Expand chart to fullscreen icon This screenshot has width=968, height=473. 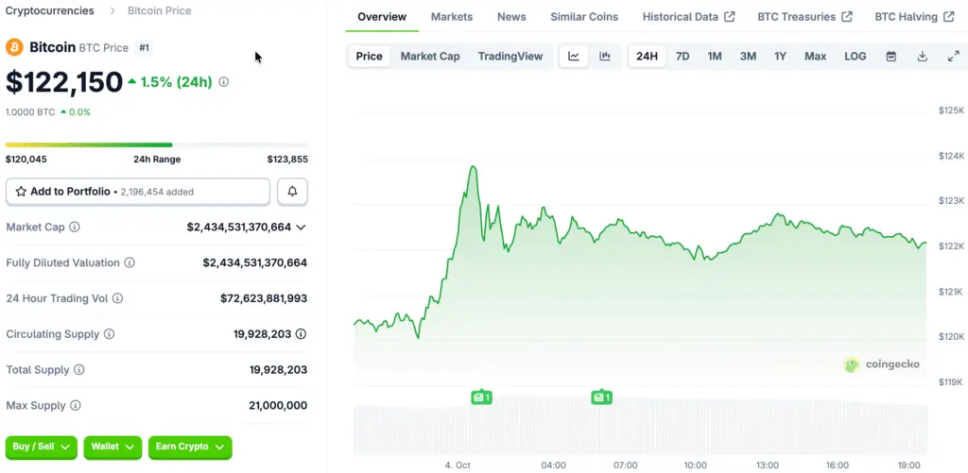(953, 57)
